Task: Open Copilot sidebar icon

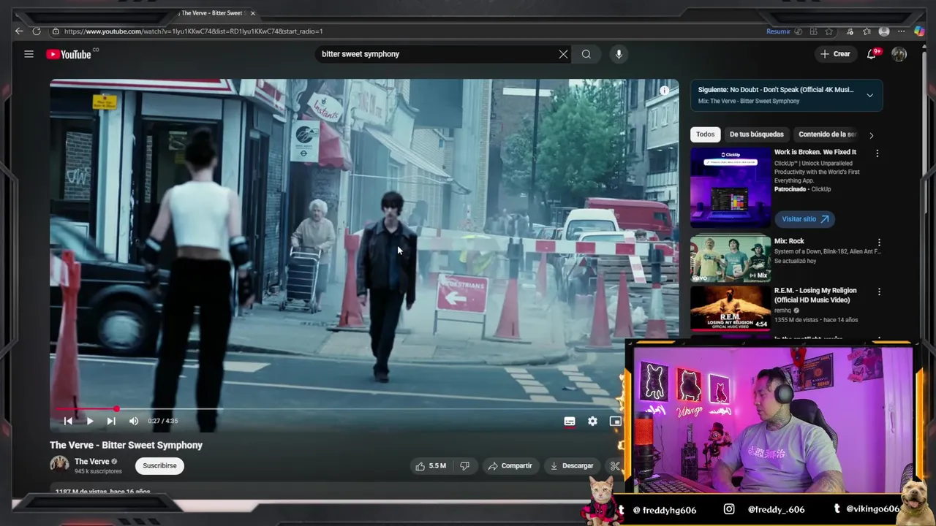Action: 919,31
